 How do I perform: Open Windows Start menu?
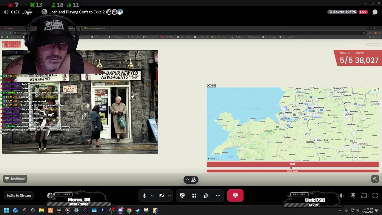[x=6, y=210]
